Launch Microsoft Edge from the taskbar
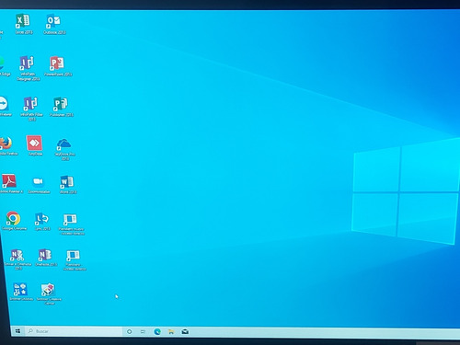This screenshot has width=460, height=345. click(157, 331)
